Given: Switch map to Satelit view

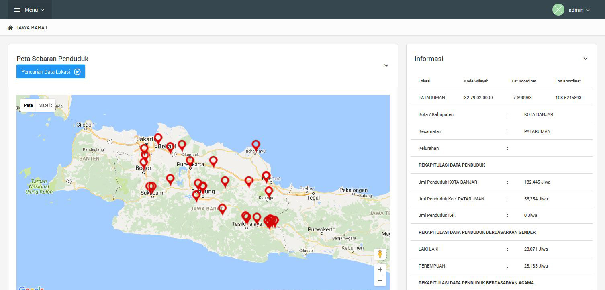Looking at the screenshot, I should click(45, 105).
